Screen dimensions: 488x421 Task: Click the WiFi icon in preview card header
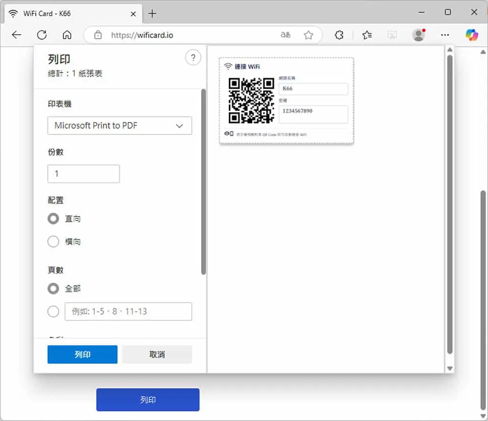(228, 66)
